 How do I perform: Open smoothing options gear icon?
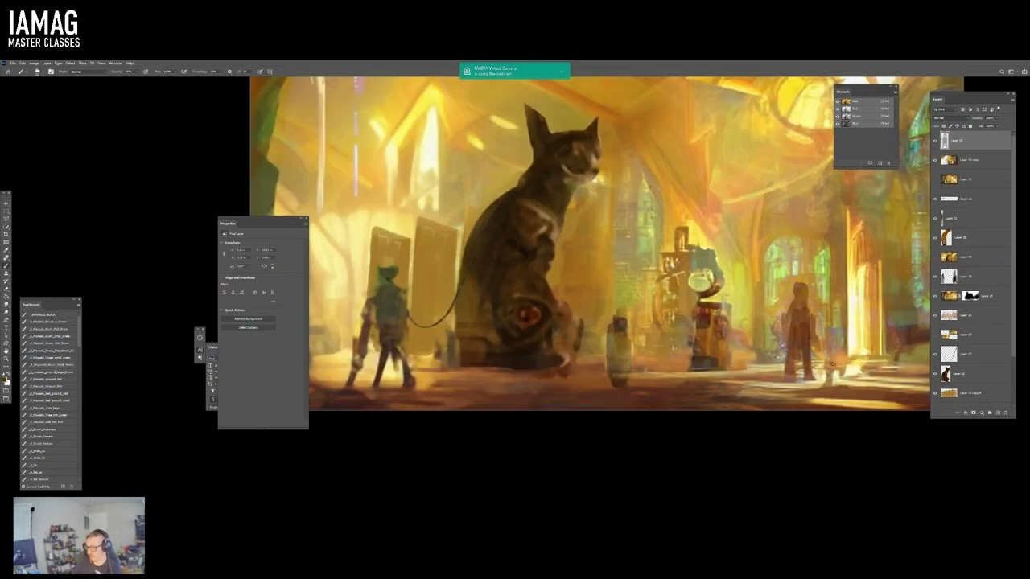pyautogui.click(x=229, y=72)
